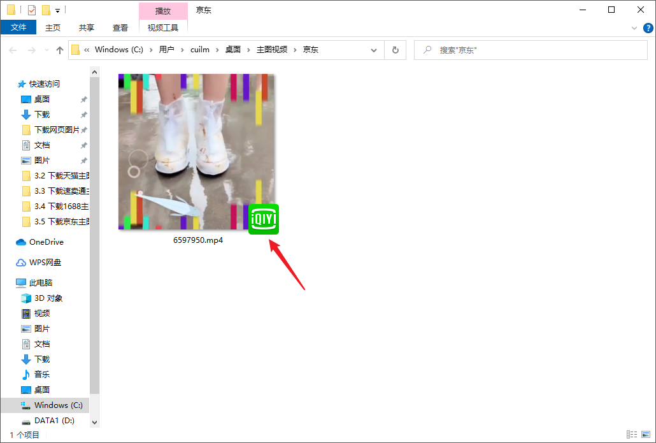Open the 3.3 下载速卖通 folder
The height and width of the screenshot is (443, 656).
point(61,191)
